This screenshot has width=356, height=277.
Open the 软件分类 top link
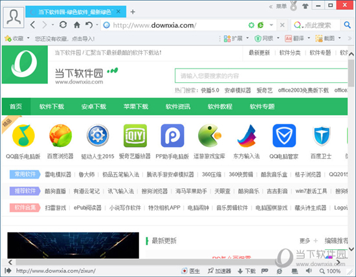coord(290,53)
